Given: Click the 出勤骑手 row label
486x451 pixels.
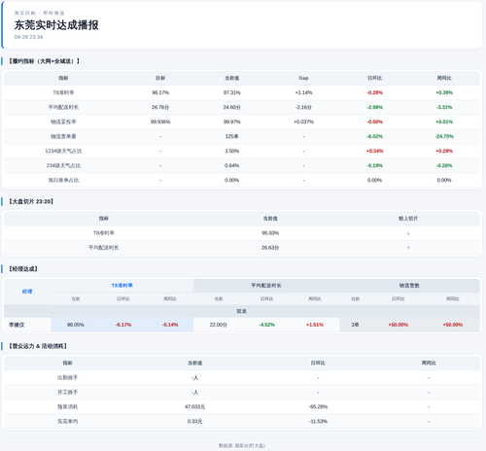Looking at the screenshot, I should click(67, 377).
